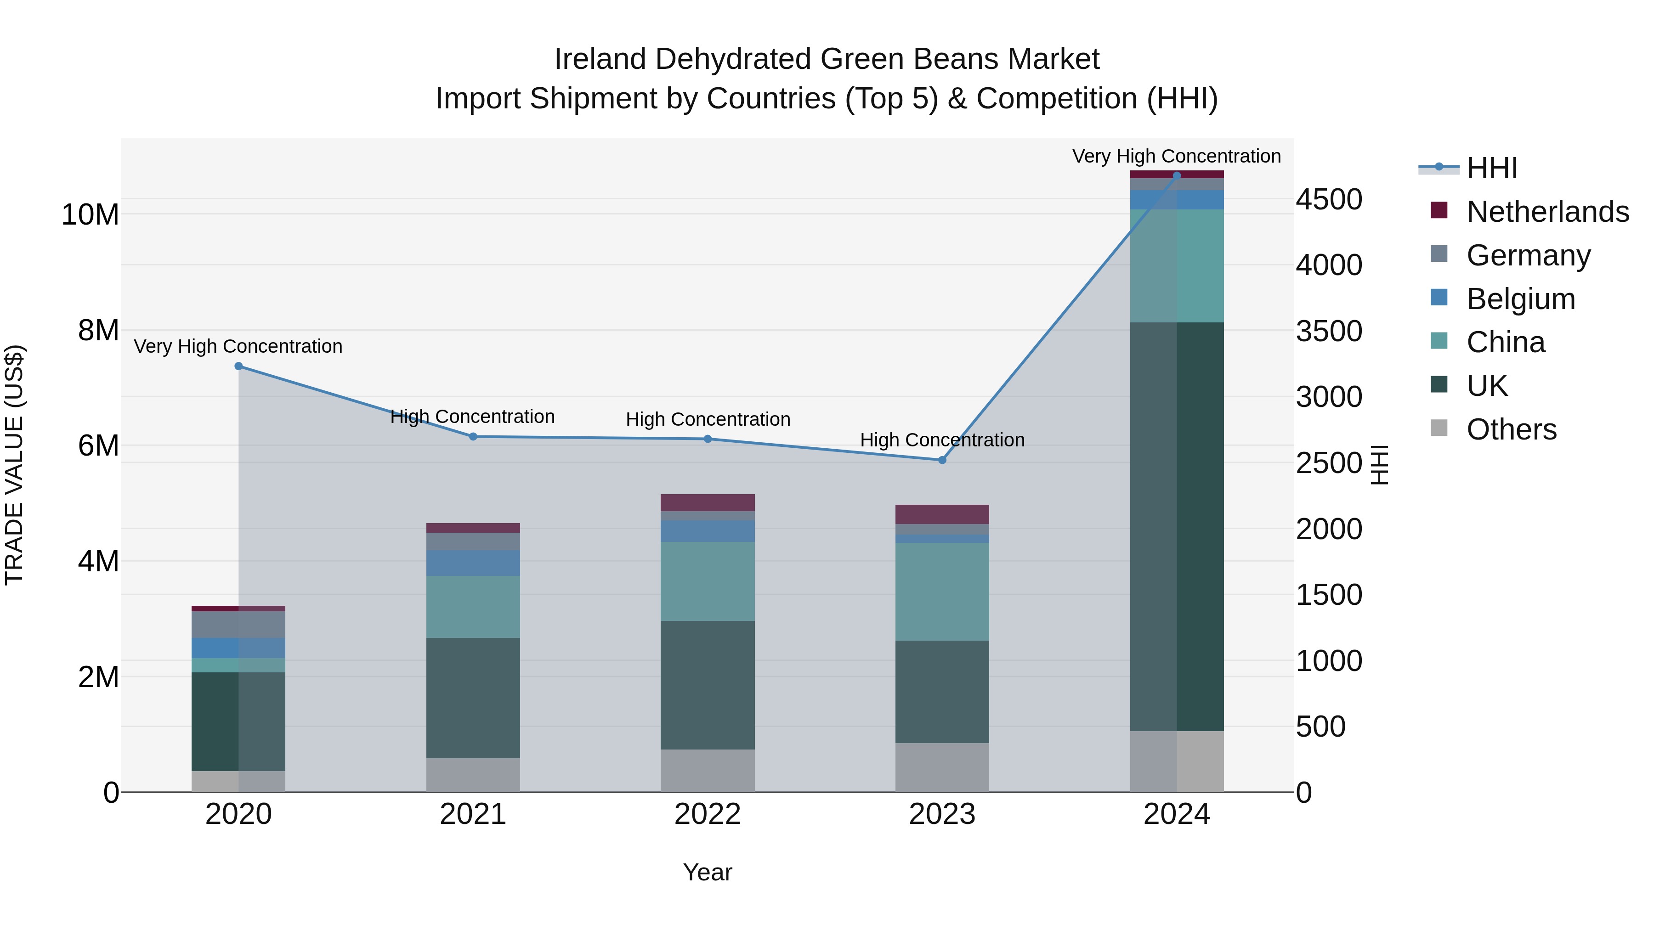The width and height of the screenshot is (1654, 930).
Task: Click the 8M trade value tick
Action: [98, 331]
